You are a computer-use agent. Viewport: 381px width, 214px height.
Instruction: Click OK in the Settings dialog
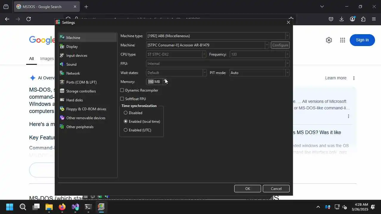248,189
